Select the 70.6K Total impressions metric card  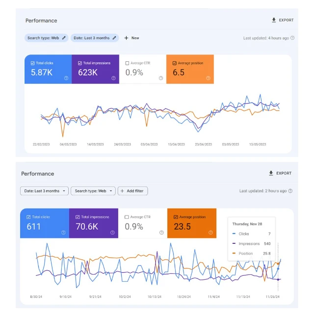pyautogui.click(x=93, y=226)
